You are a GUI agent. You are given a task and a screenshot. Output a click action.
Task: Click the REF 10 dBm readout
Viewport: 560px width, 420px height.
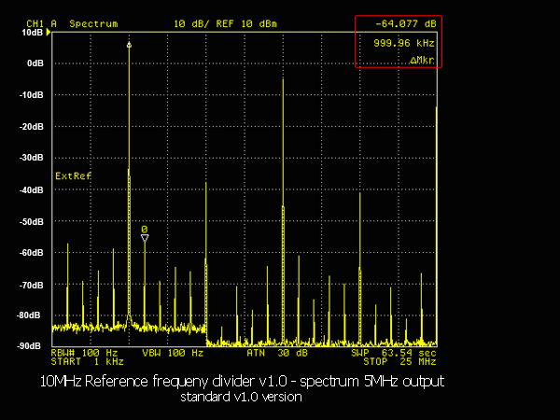click(x=246, y=24)
